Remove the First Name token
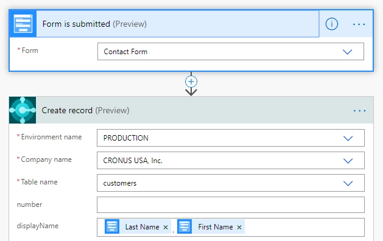The image size is (383, 241). pyautogui.click(x=239, y=227)
